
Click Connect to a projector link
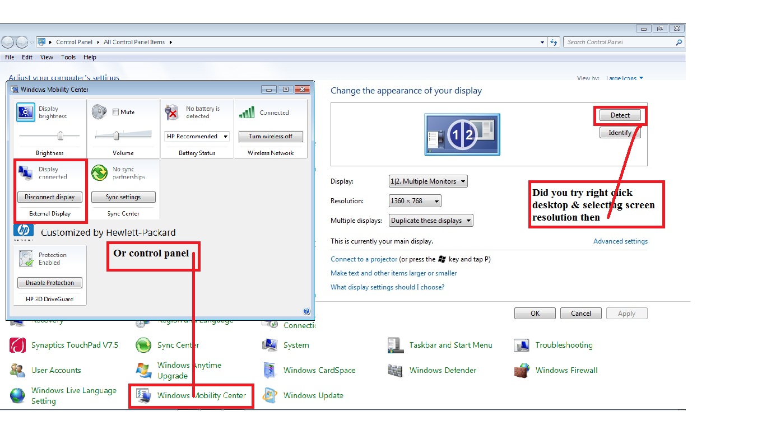click(x=364, y=259)
